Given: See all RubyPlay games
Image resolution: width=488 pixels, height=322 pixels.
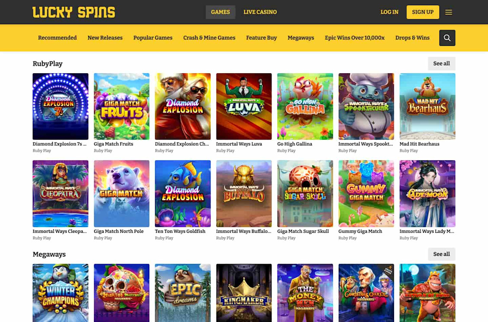Looking at the screenshot, I should click(x=441, y=64).
